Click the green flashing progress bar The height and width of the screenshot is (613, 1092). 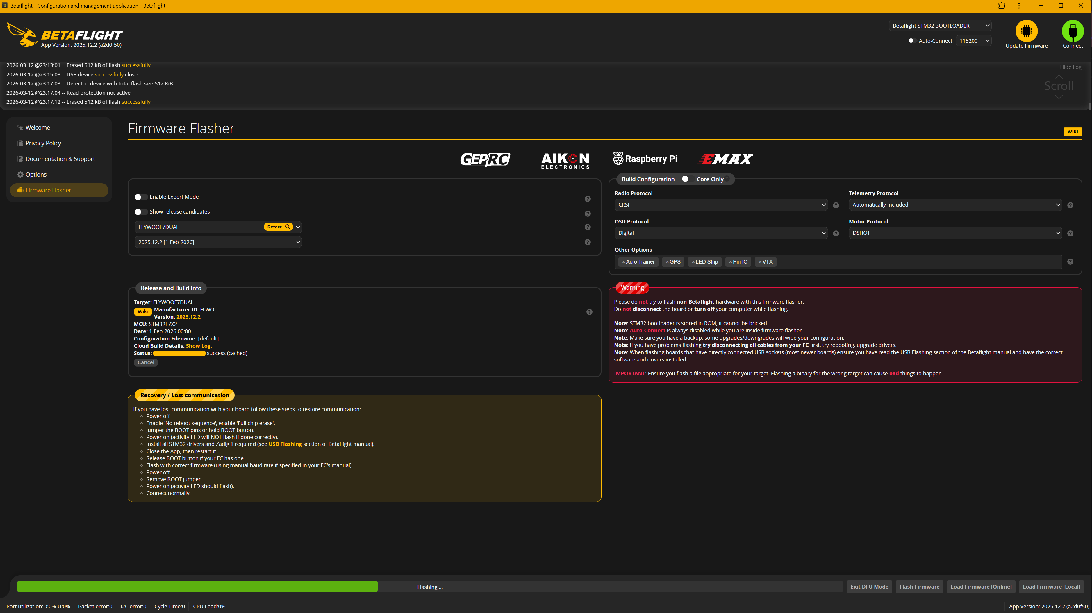(196, 587)
